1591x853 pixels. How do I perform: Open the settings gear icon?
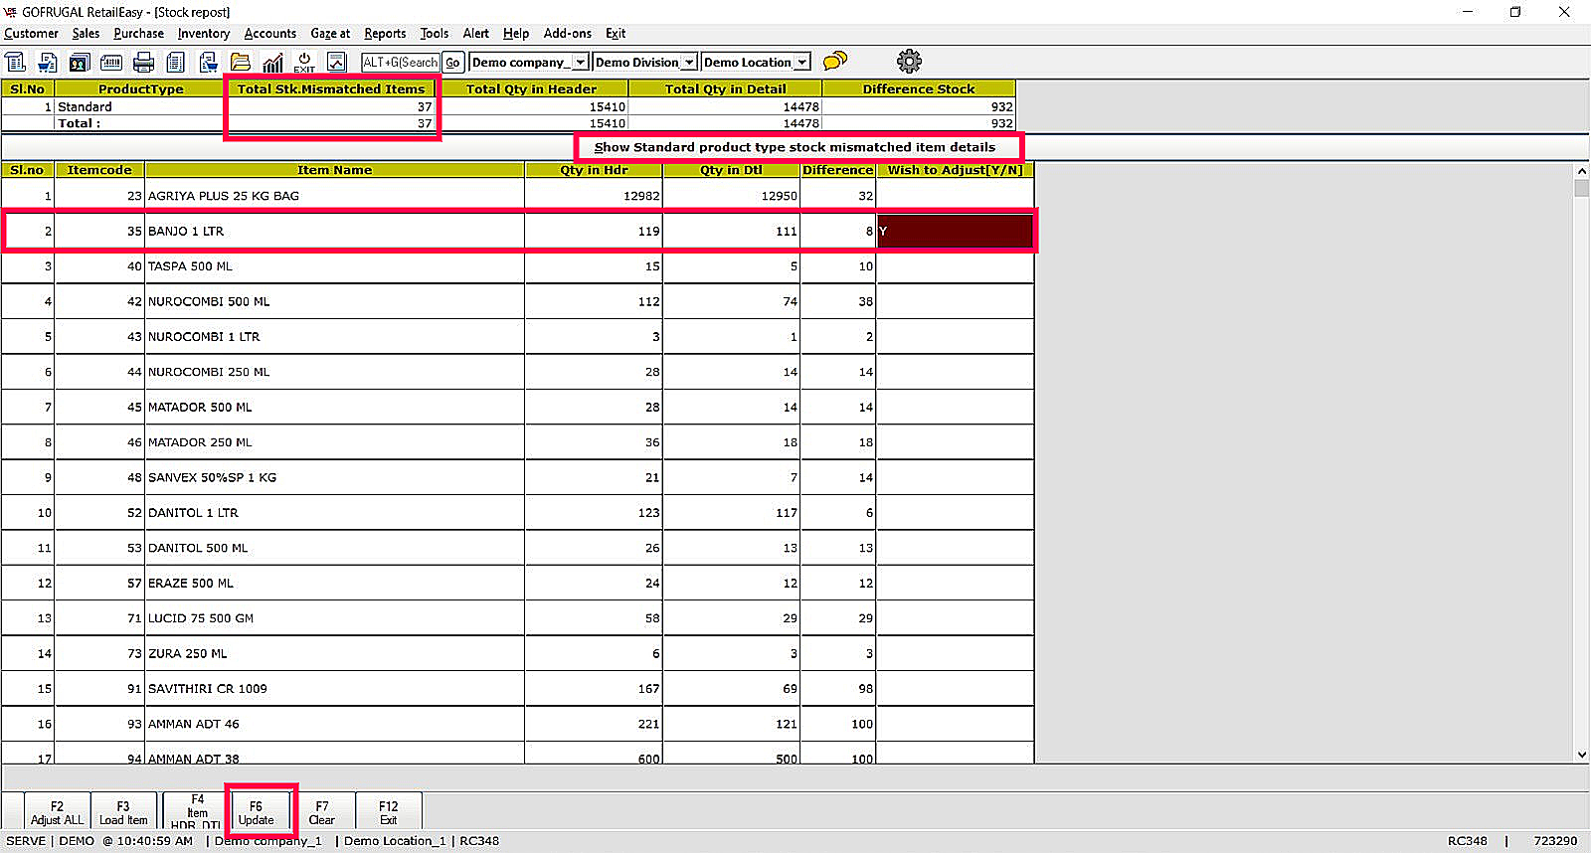coord(909,62)
